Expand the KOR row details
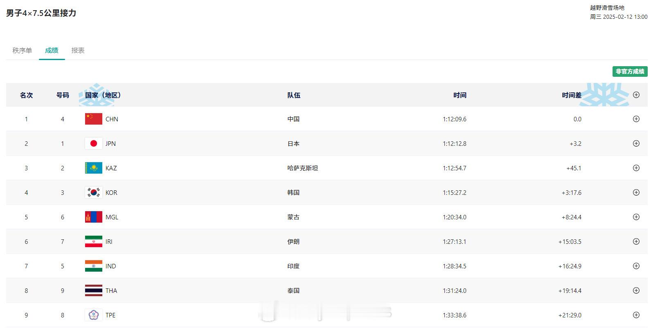 click(x=636, y=192)
